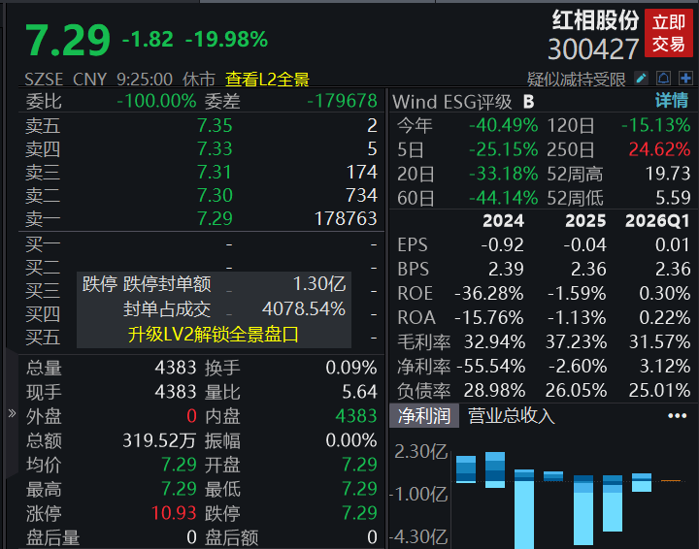The height and width of the screenshot is (549, 699).
Task: Click the 2025 毛利率 value 37.23%
Action: pyautogui.click(x=576, y=342)
